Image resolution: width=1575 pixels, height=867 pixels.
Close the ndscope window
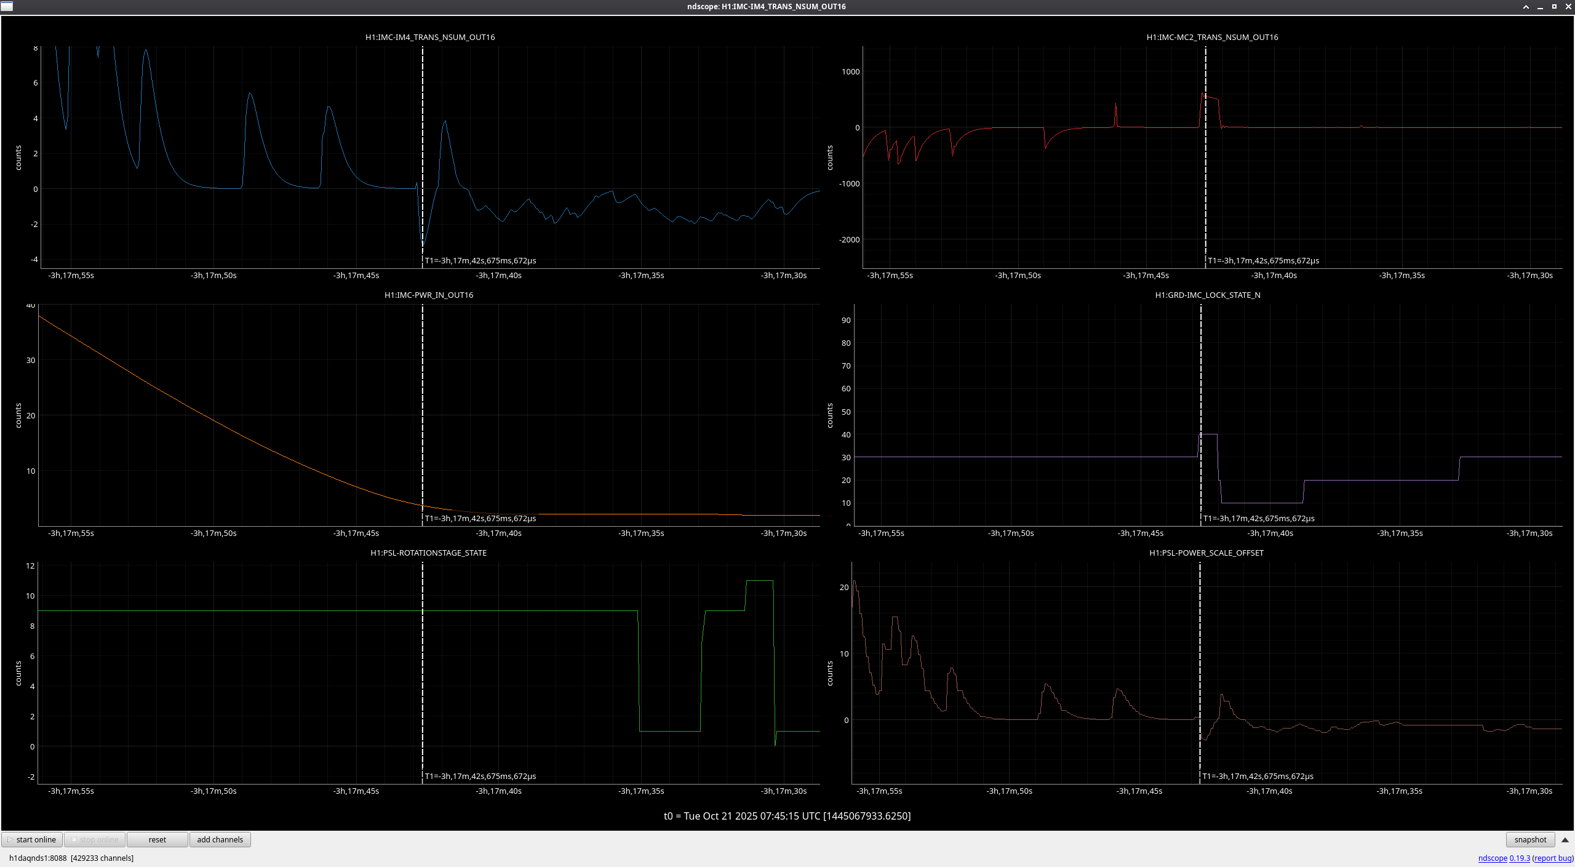coord(1568,7)
